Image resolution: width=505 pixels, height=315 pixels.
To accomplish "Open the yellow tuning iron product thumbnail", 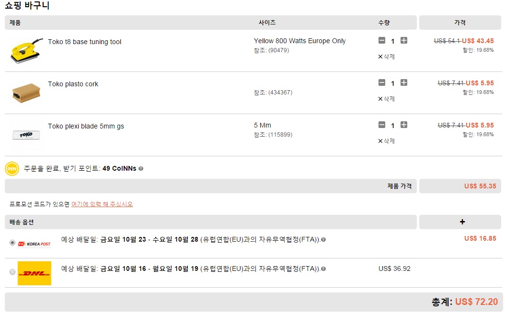I will [x=26, y=51].
